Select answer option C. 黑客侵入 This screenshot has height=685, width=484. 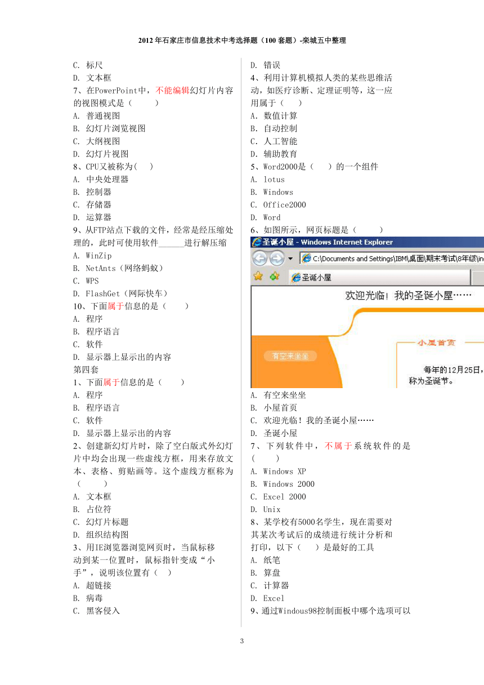click(96, 611)
